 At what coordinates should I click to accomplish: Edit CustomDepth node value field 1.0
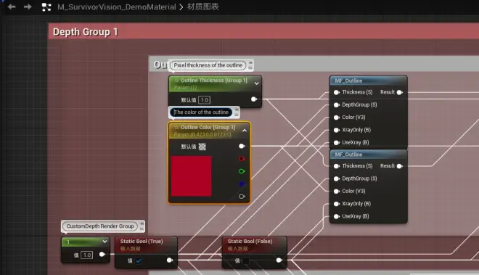tap(87, 255)
